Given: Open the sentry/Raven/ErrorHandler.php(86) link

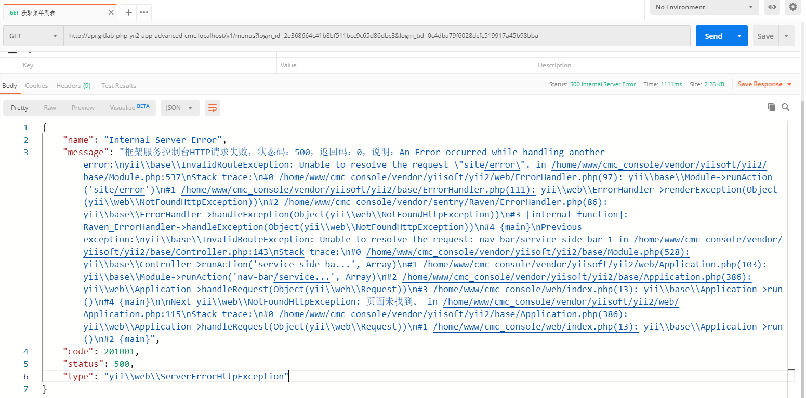Looking at the screenshot, I should pos(445,202).
